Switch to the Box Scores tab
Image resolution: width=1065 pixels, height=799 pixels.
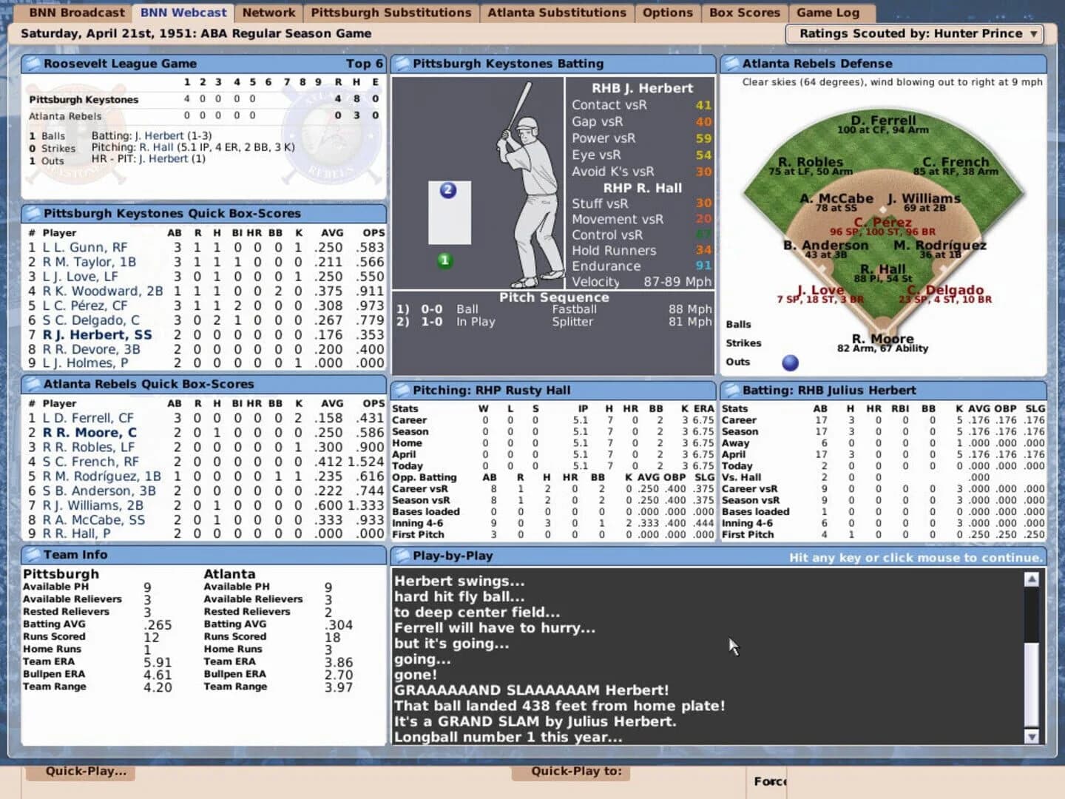pos(744,12)
